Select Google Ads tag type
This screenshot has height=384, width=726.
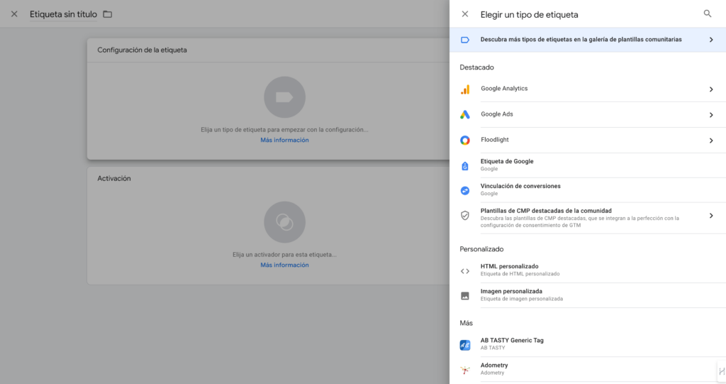tap(588, 114)
